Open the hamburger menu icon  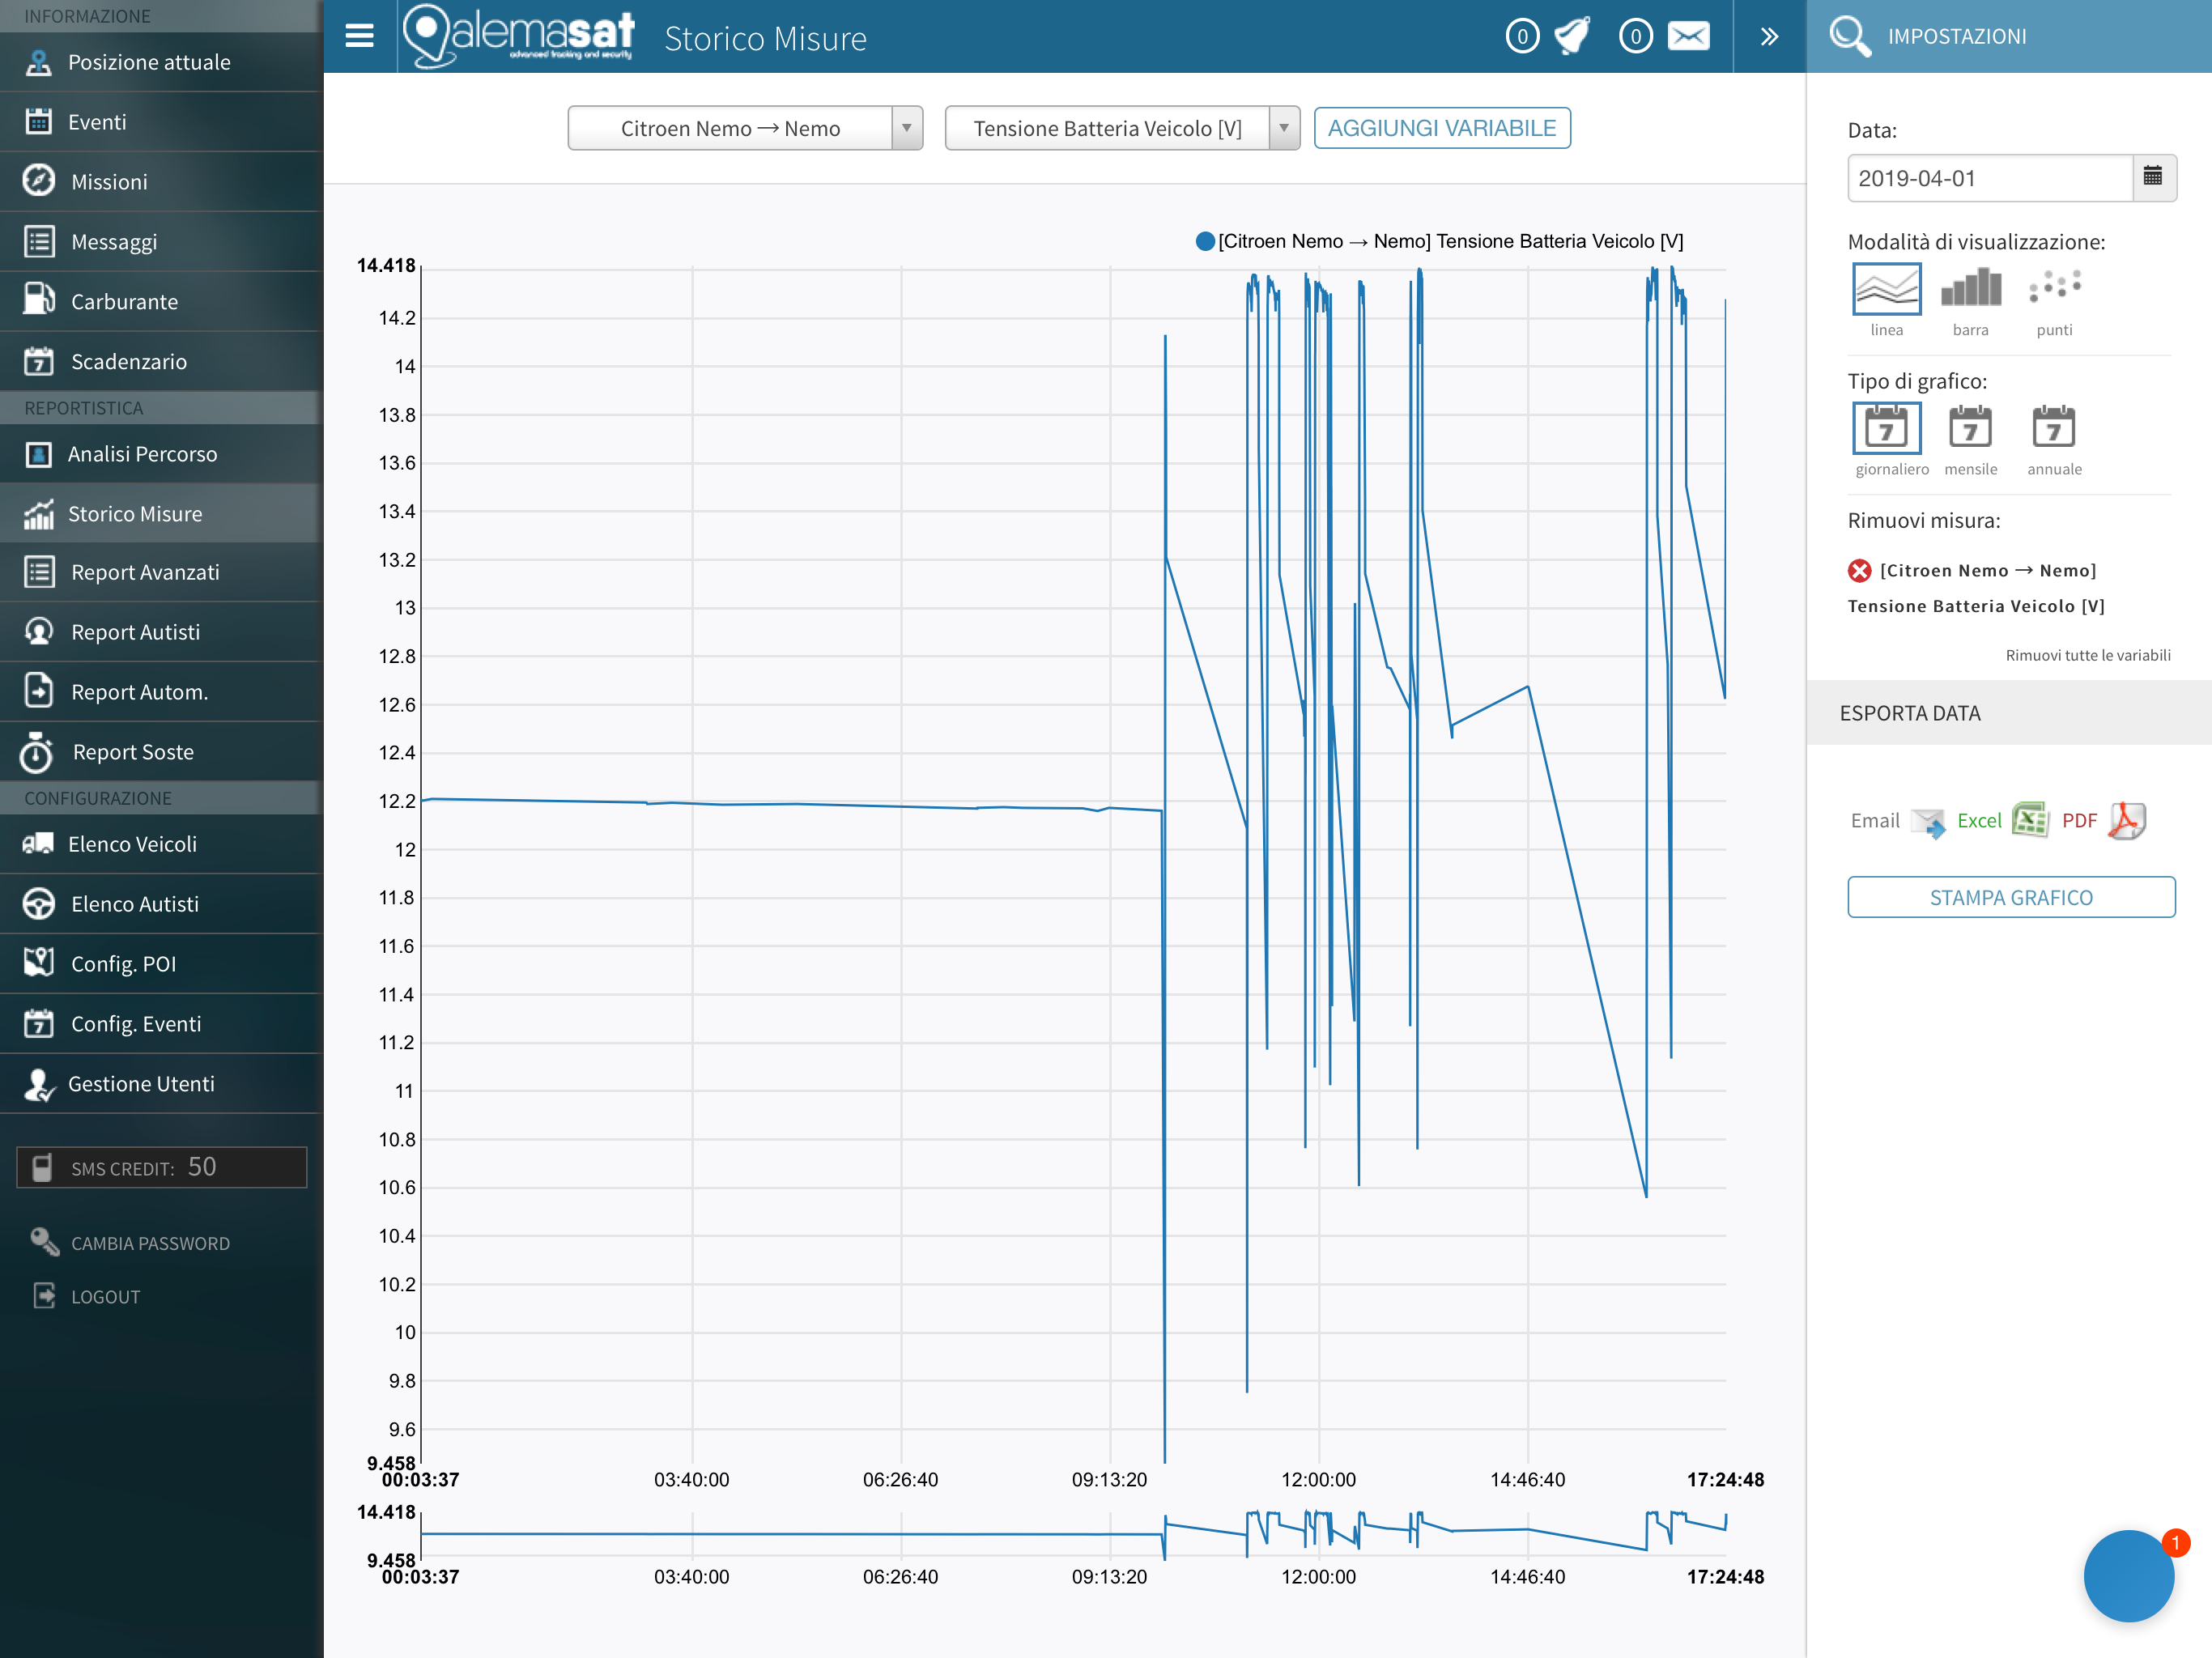click(359, 36)
